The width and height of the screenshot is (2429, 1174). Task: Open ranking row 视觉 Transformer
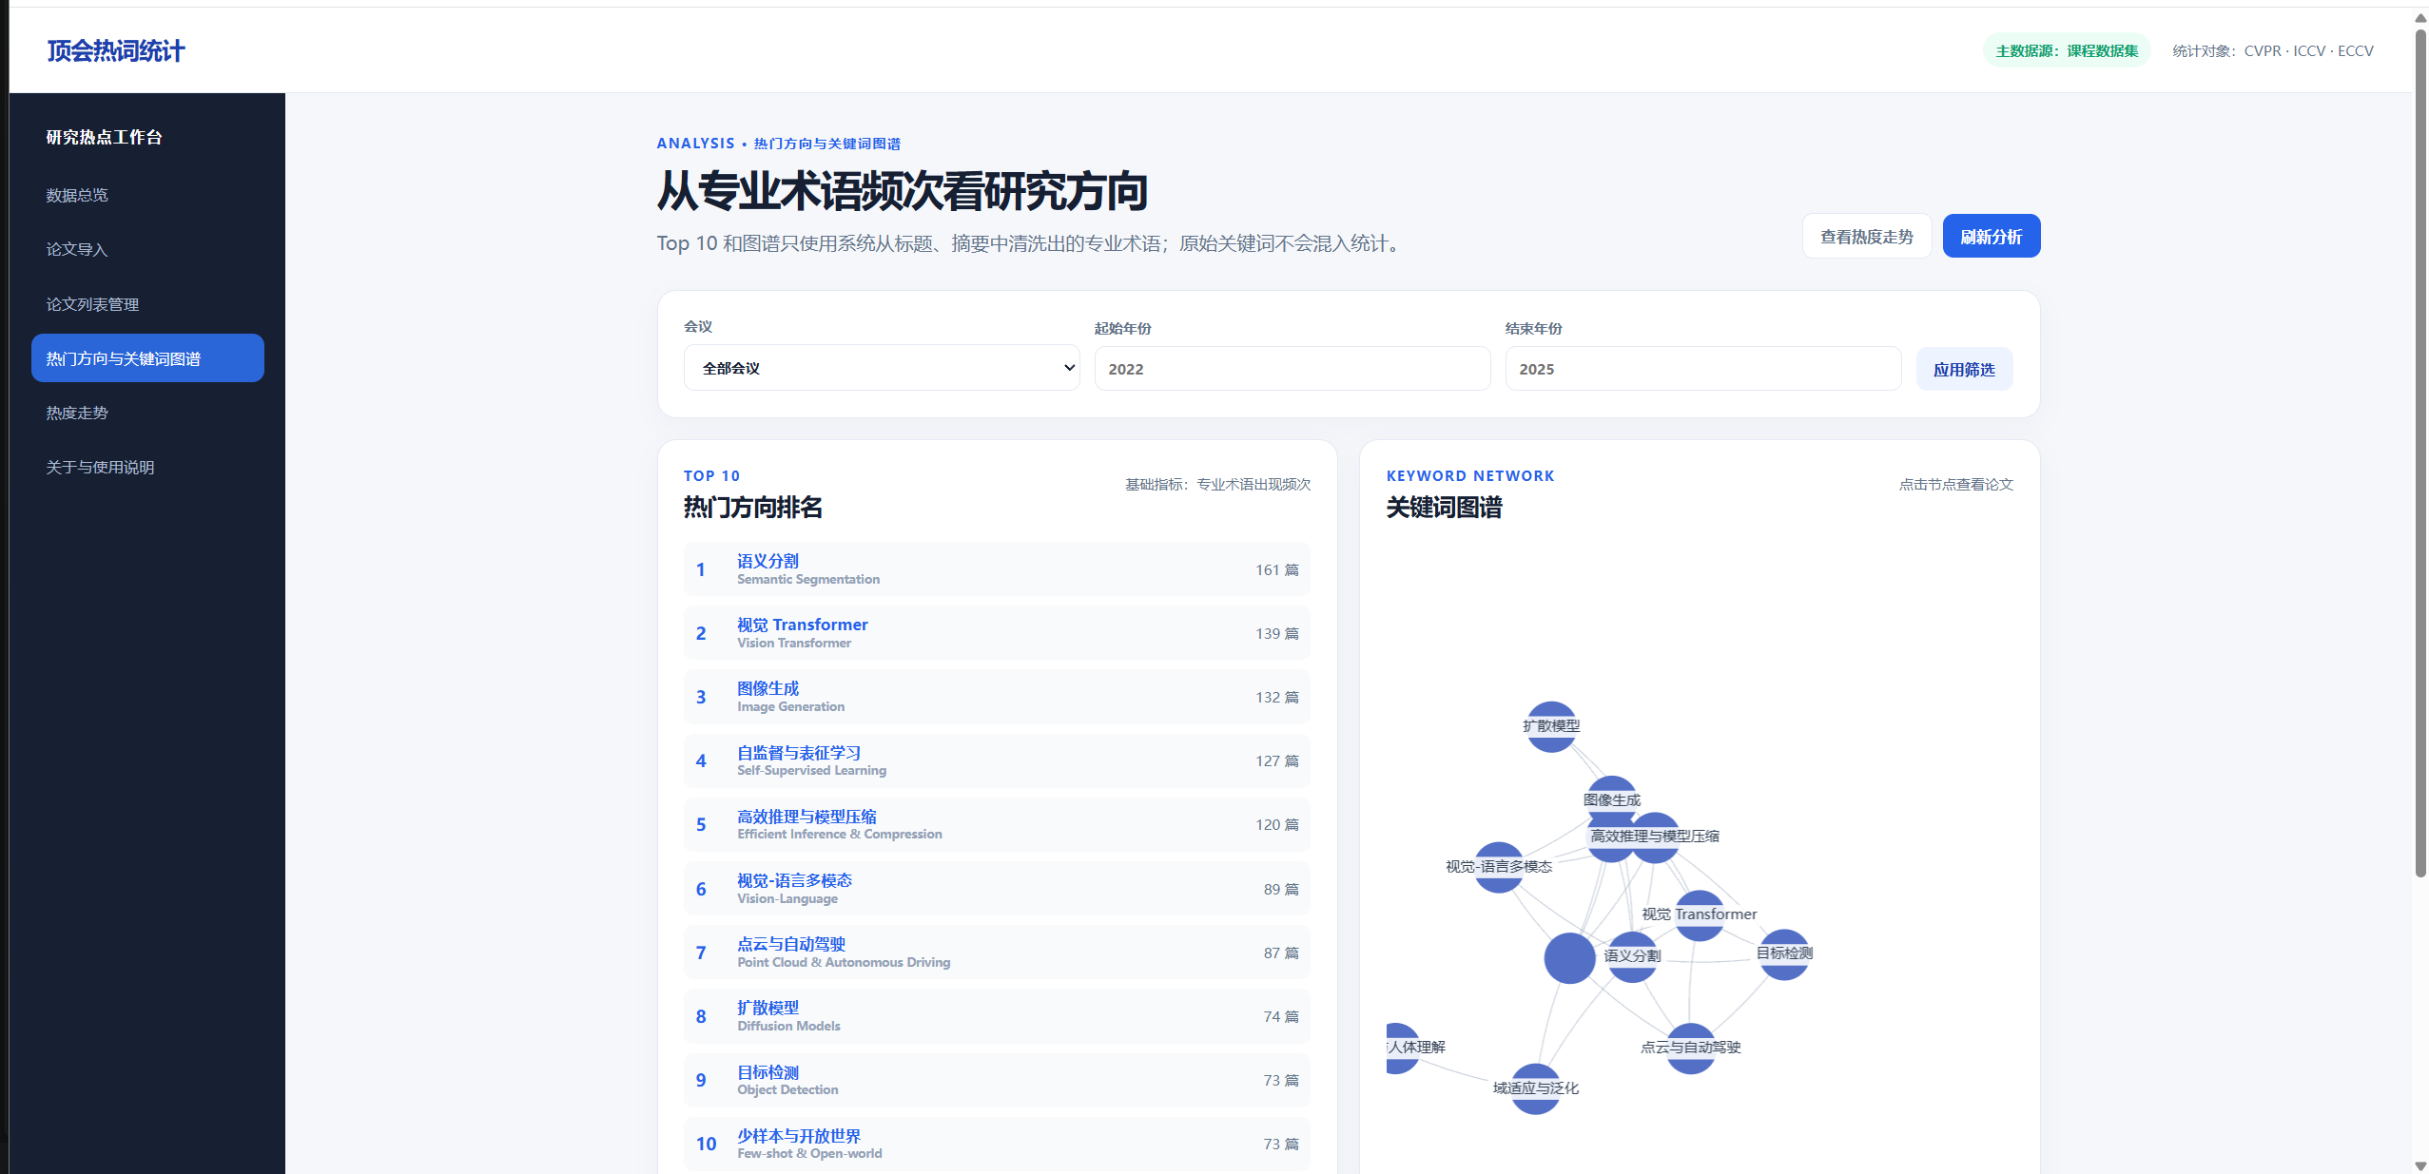[x=996, y=633]
